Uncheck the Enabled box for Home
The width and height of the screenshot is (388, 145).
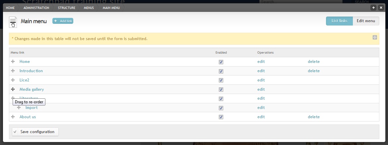(x=221, y=62)
